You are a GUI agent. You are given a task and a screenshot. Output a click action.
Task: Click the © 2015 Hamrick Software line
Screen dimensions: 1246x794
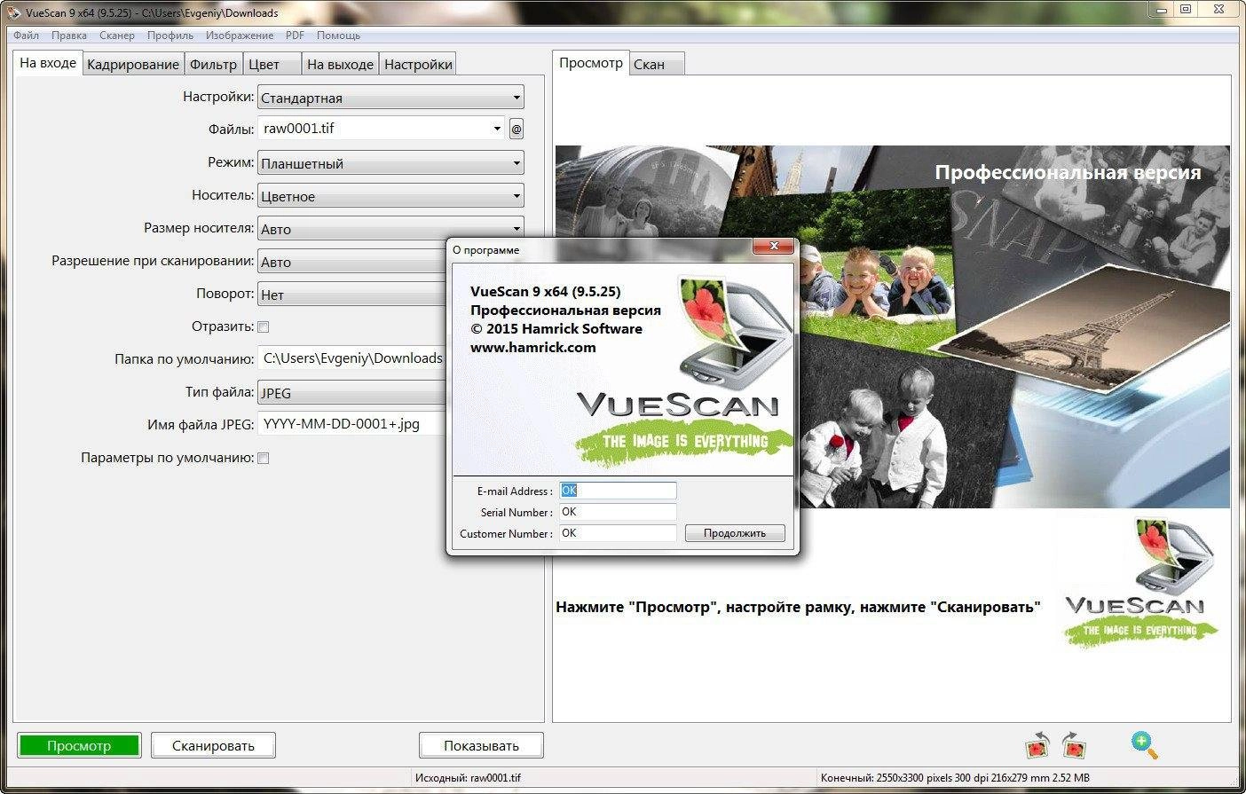point(556,329)
